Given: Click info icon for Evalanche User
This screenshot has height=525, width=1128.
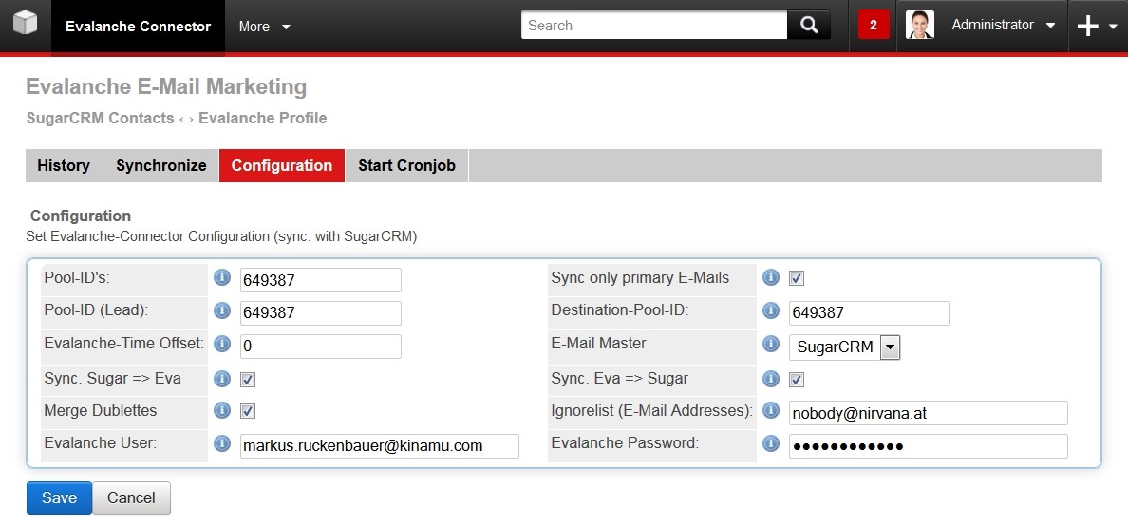Looking at the screenshot, I should click(x=222, y=443).
